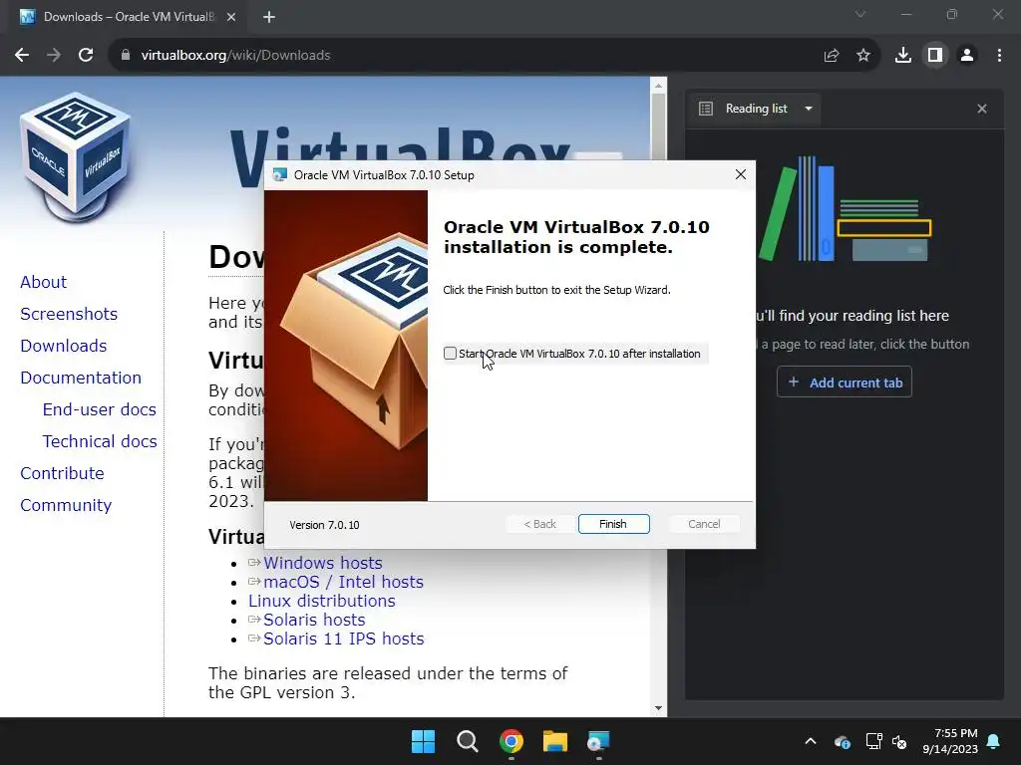Click Add current tab button
This screenshot has width=1021, height=765.
[845, 382]
